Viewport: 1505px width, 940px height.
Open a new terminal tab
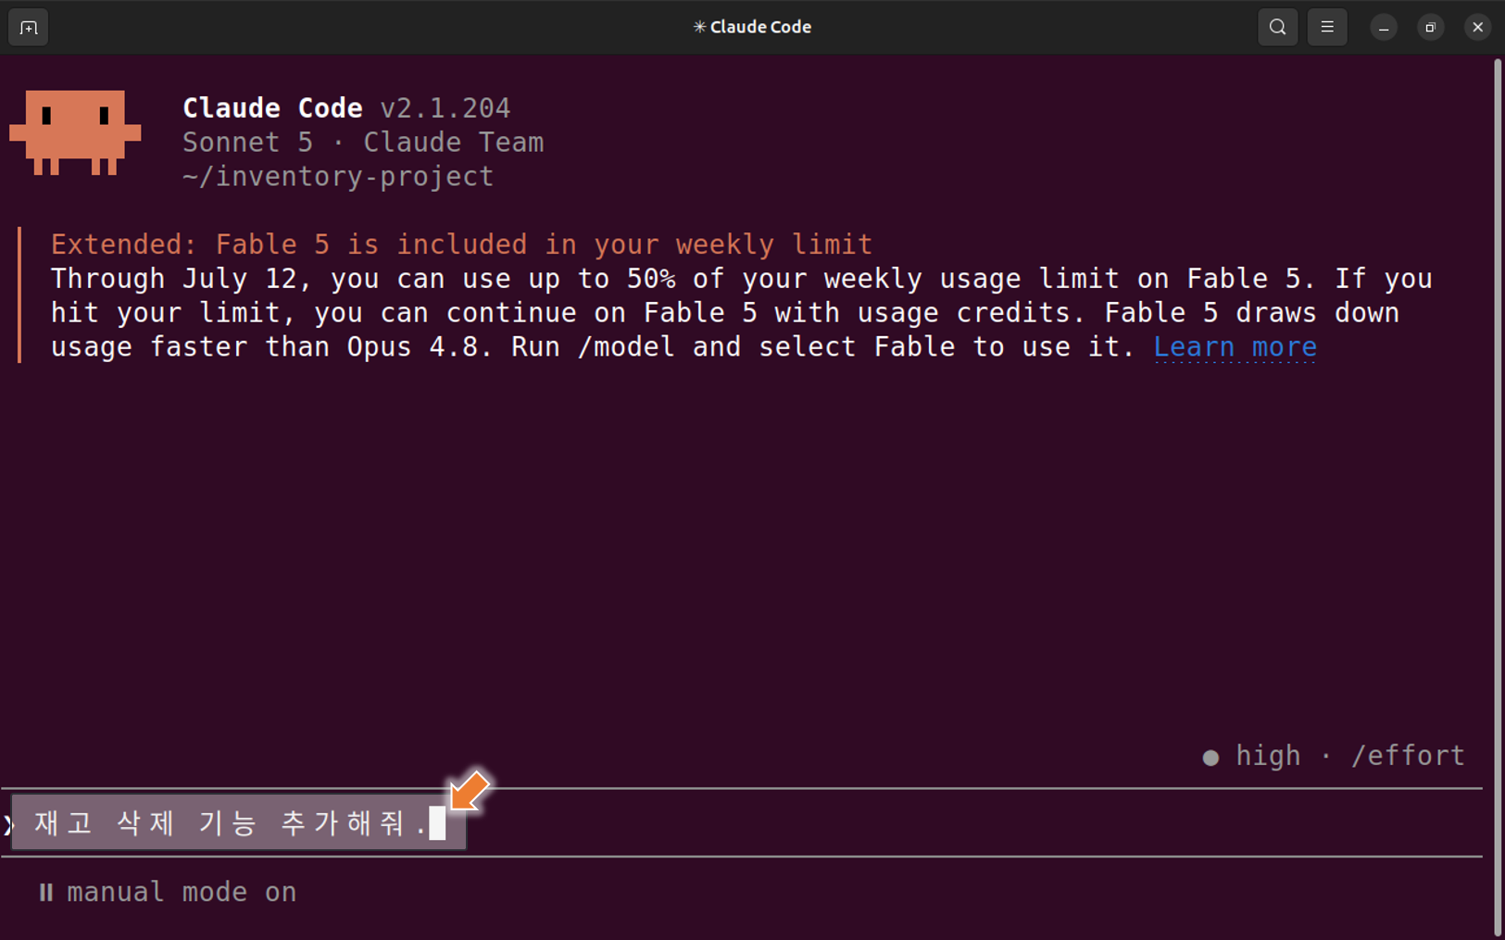[x=29, y=28]
